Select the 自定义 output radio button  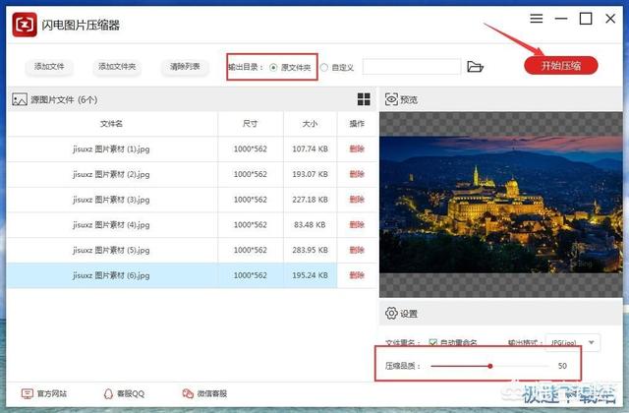pyautogui.click(x=324, y=67)
